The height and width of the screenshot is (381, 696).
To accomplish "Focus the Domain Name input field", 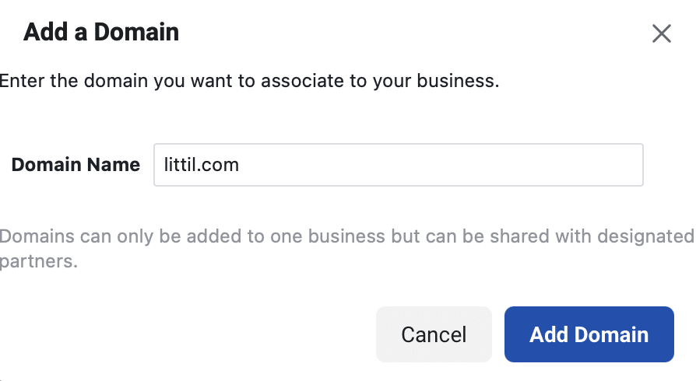I will pyautogui.click(x=398, y=165).
